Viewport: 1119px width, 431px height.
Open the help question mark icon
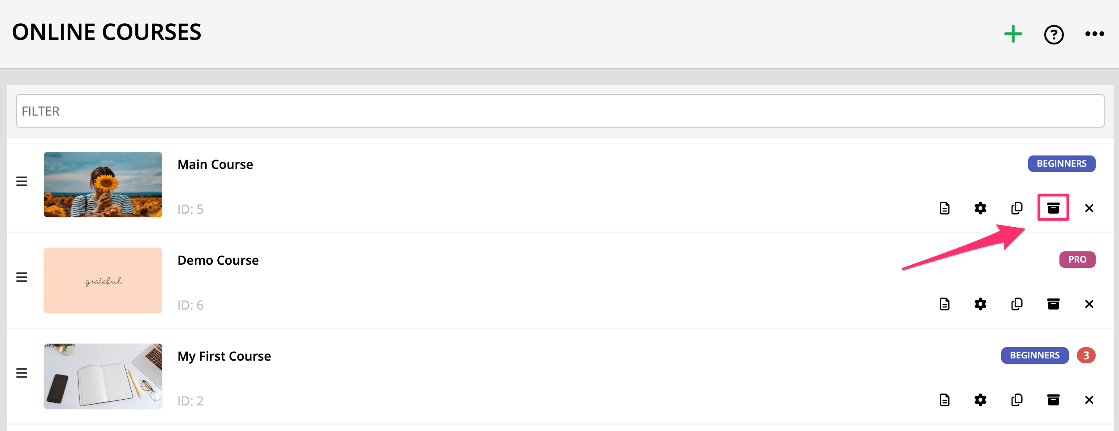[1054, 34]
